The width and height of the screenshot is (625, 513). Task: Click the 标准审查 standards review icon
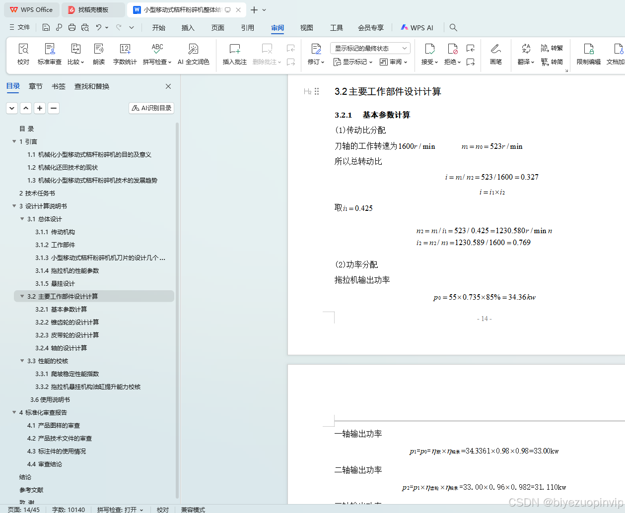click(50, 54)
